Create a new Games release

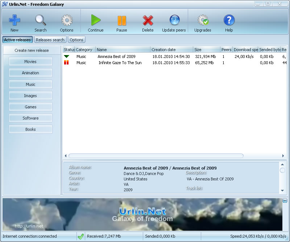click(30, 107)
